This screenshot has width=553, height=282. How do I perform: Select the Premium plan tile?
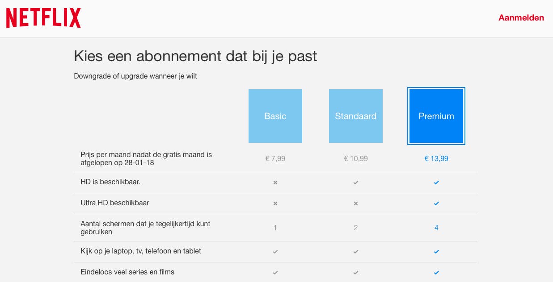tap(436, 116)
